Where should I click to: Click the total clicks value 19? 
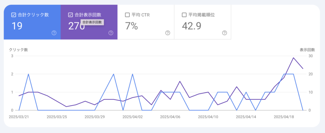[17, 26]
